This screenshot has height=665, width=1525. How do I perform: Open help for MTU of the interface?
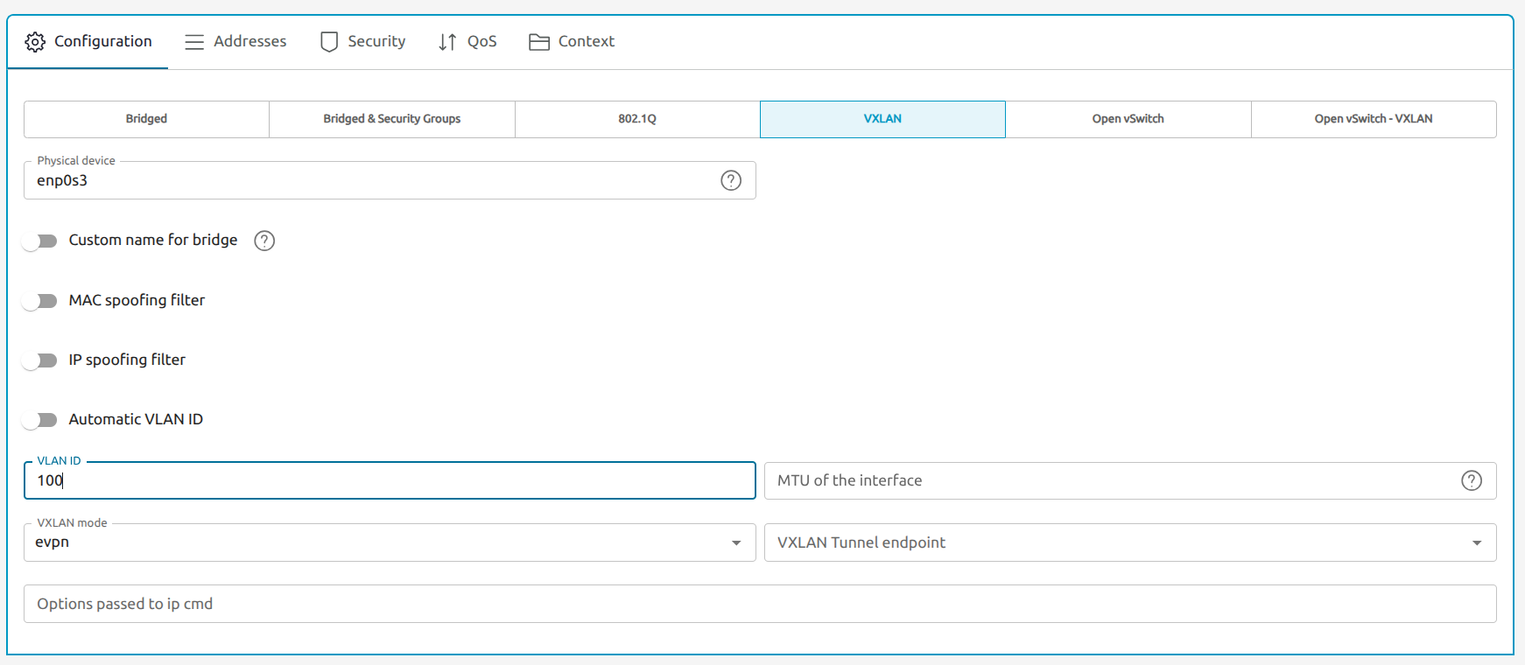click(1472, 480)
